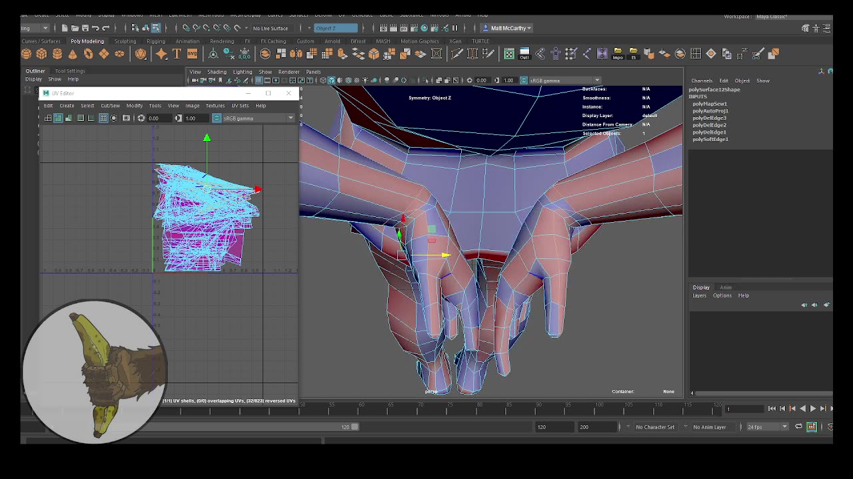Screen dimensions: 853x479
Task: Click the checker UV editor shelf icon
Action: click(x=509, y=54)
